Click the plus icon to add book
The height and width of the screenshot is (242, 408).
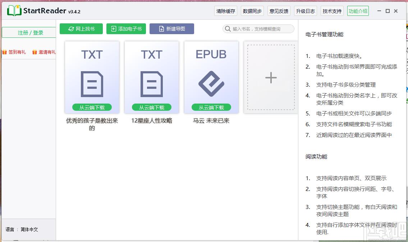coord(271,78)
